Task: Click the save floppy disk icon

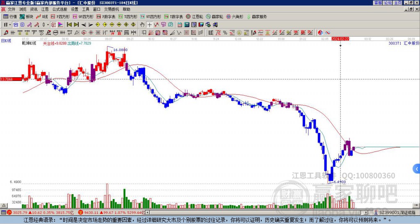Action: pyautogui.click(x=201, y=25)
